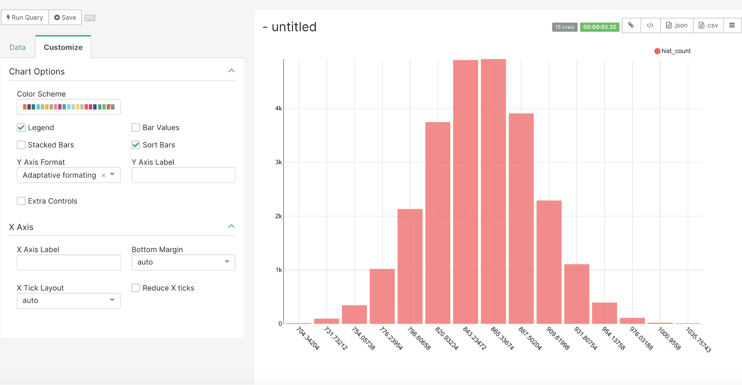Disable Sort Bars

coord(136,145)
